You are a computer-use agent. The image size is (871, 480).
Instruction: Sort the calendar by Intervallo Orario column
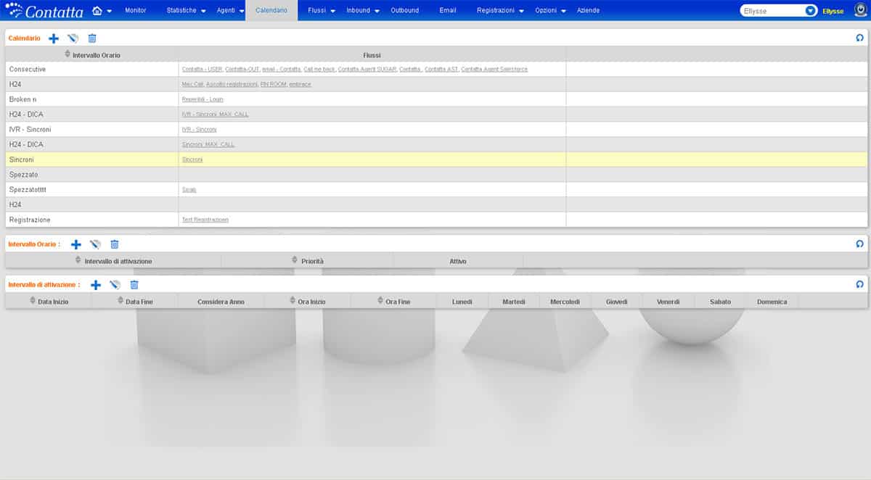[x=91, y=55]
